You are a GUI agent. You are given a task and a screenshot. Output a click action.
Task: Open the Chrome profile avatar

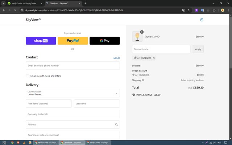[x=223, y=10]
